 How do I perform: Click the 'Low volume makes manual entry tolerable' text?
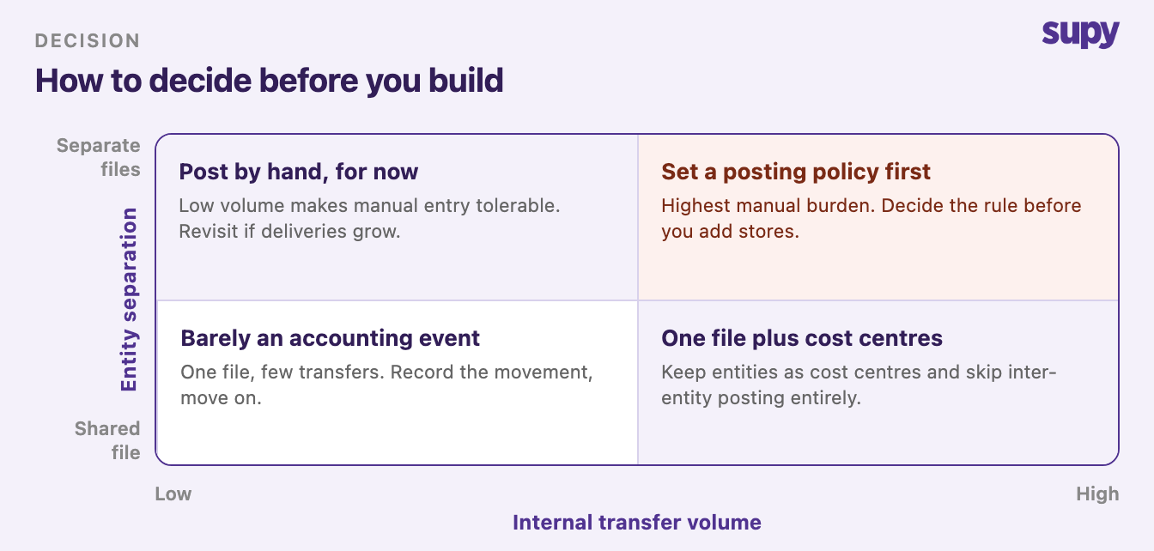[x=369, y=206]
